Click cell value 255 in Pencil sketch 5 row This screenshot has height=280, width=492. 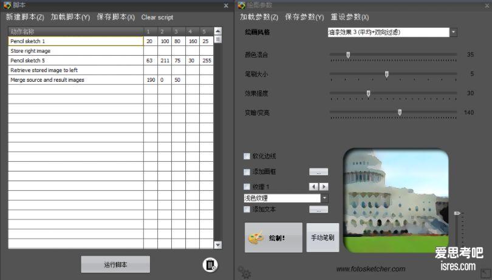(207, 61)
